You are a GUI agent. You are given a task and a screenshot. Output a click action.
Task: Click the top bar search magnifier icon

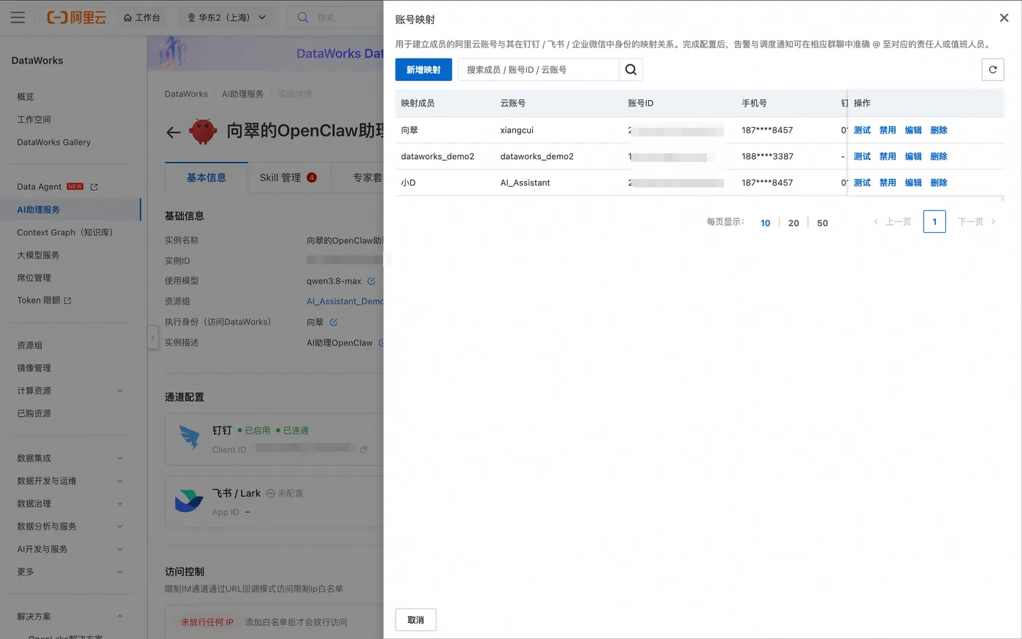click(x=303, y=18)
